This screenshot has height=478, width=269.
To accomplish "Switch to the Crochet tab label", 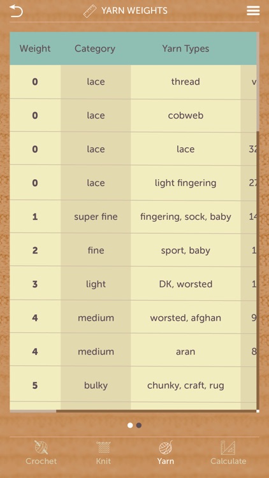I will (41, 461).
